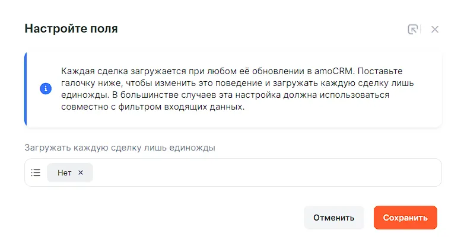Click the Настройте поля heading
461x249 pixels.
click(71, 28)
